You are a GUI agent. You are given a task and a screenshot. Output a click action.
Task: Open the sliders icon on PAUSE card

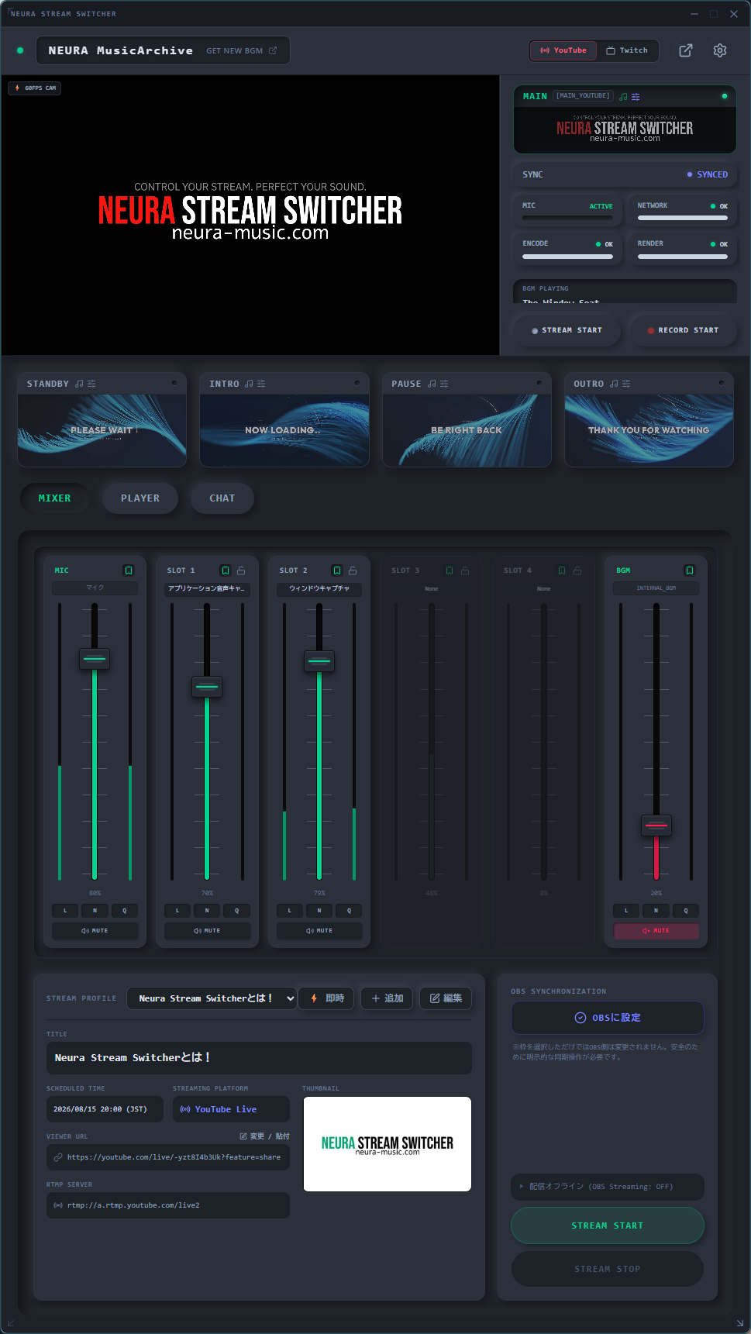click(444, 384)
